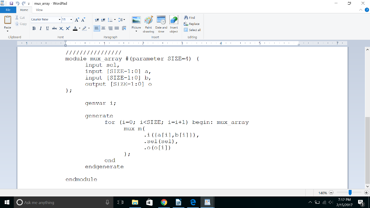
Task: Toggle italic formatting
Action: 40,28
